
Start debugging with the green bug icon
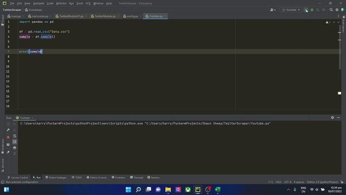(x=312, y=10)
